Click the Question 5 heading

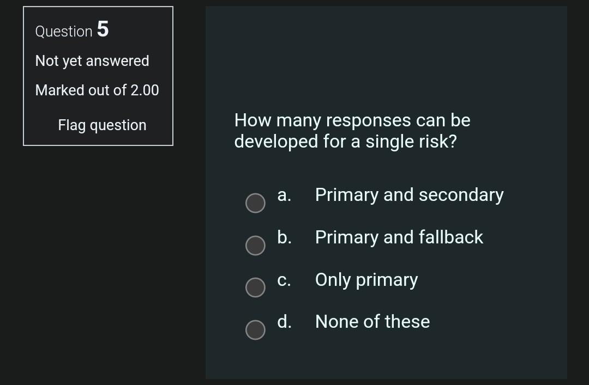(x=71, y=30)
